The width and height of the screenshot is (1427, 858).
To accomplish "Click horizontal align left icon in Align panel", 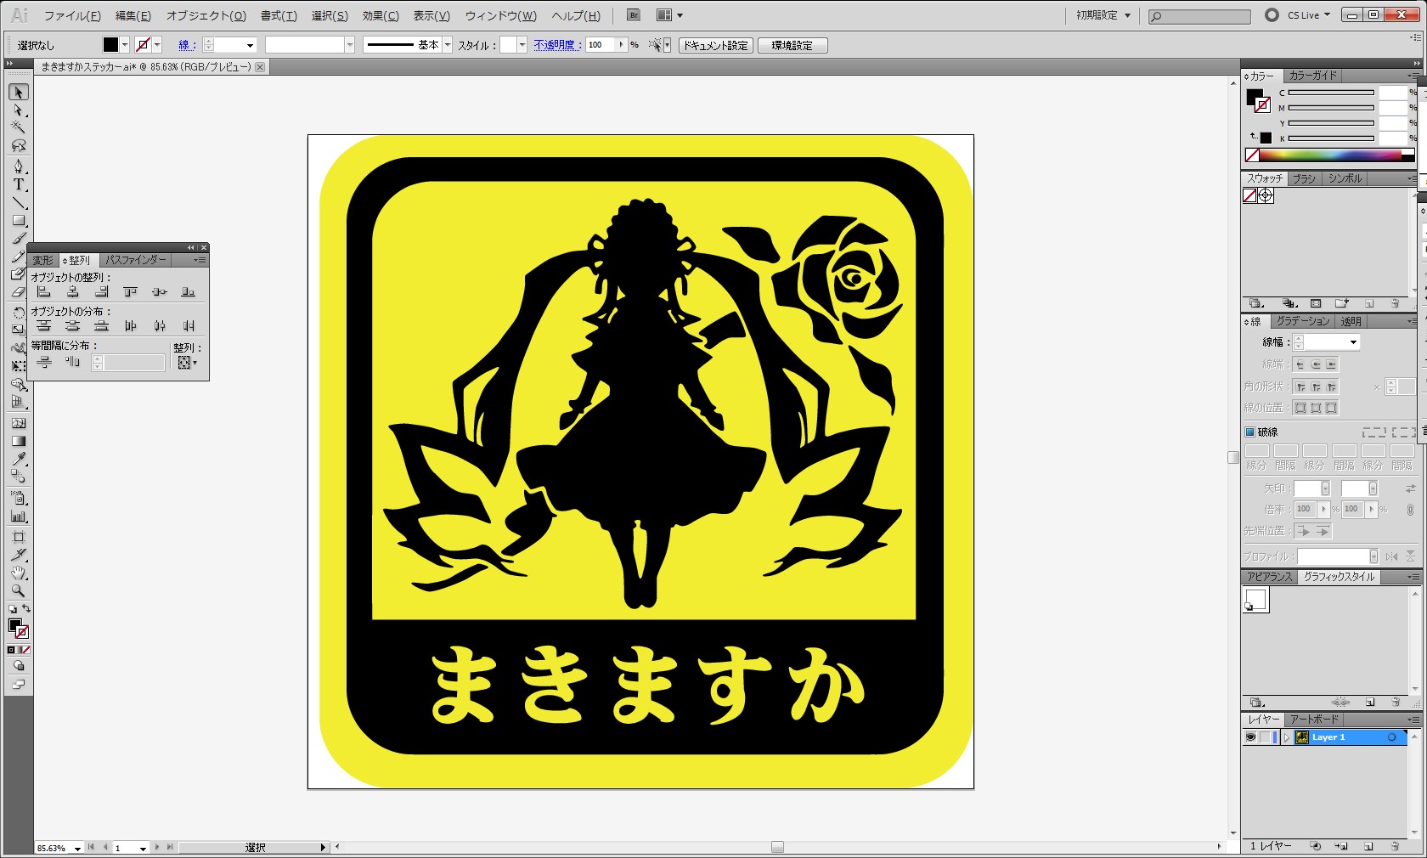I will coord(43,291).
